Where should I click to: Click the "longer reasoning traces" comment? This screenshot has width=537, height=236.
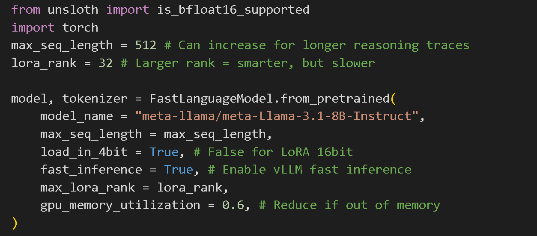click(x=386, y=45)
